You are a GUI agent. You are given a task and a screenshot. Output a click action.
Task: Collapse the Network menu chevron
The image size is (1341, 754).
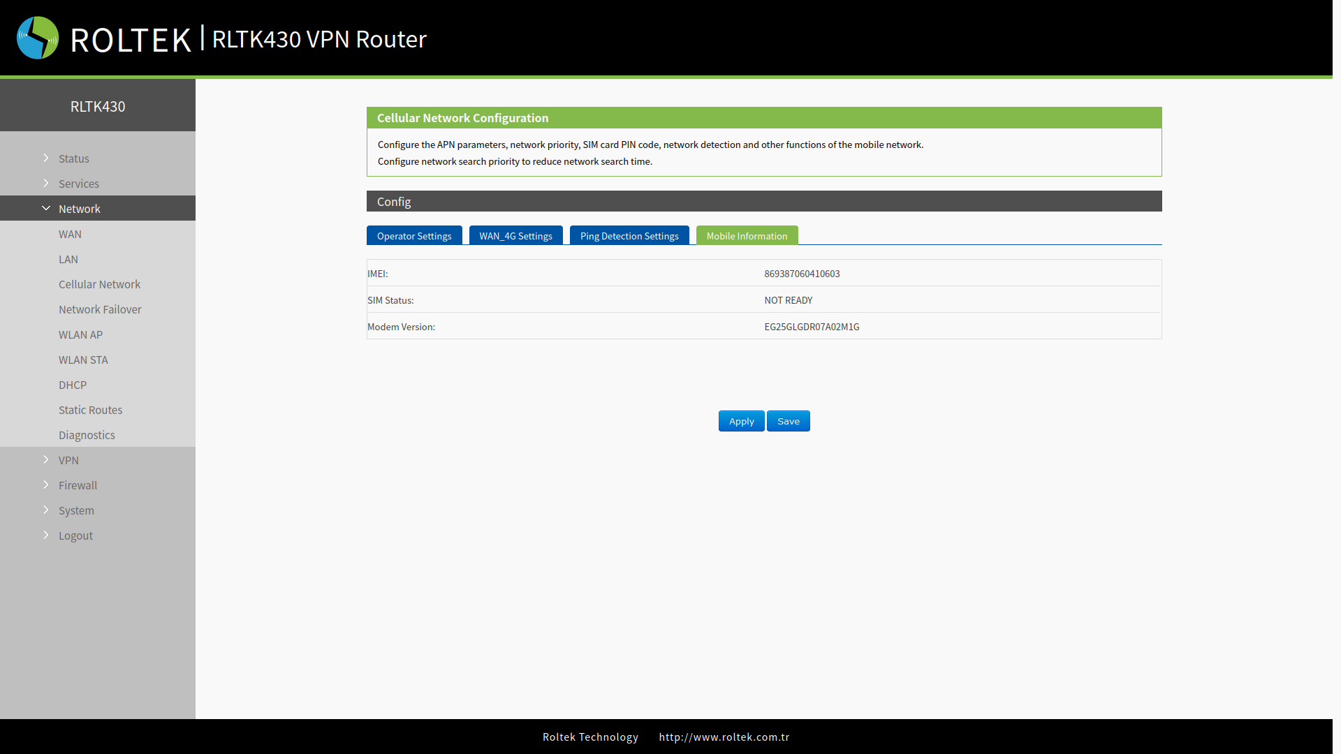point(46,208)
